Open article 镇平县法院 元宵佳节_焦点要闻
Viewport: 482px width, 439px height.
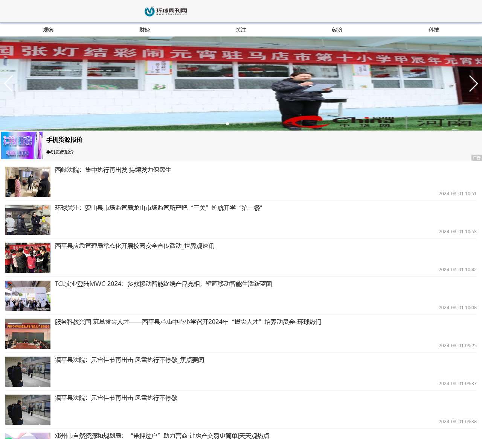(x=130, y=360)
